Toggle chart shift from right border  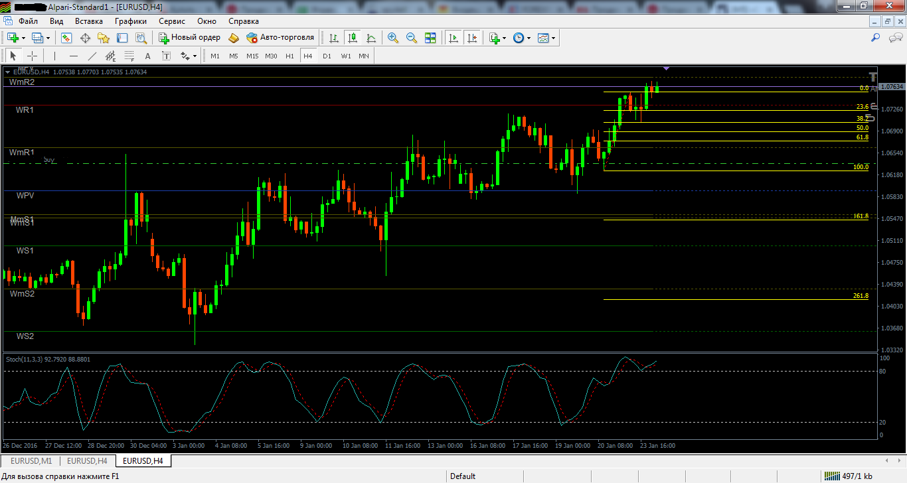tap(472, 38)
